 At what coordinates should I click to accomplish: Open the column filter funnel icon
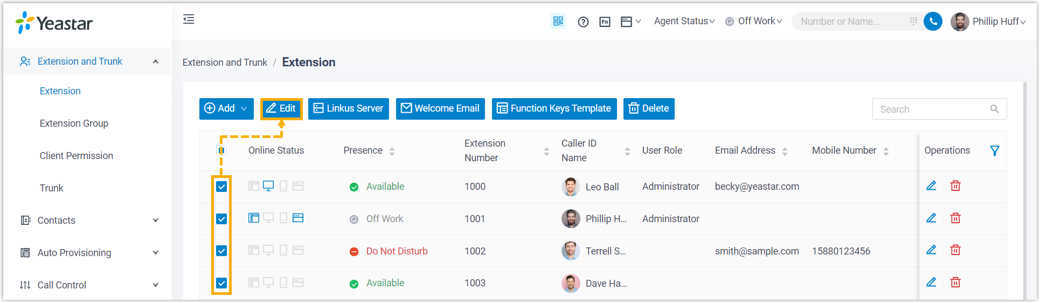pos(995,151)
